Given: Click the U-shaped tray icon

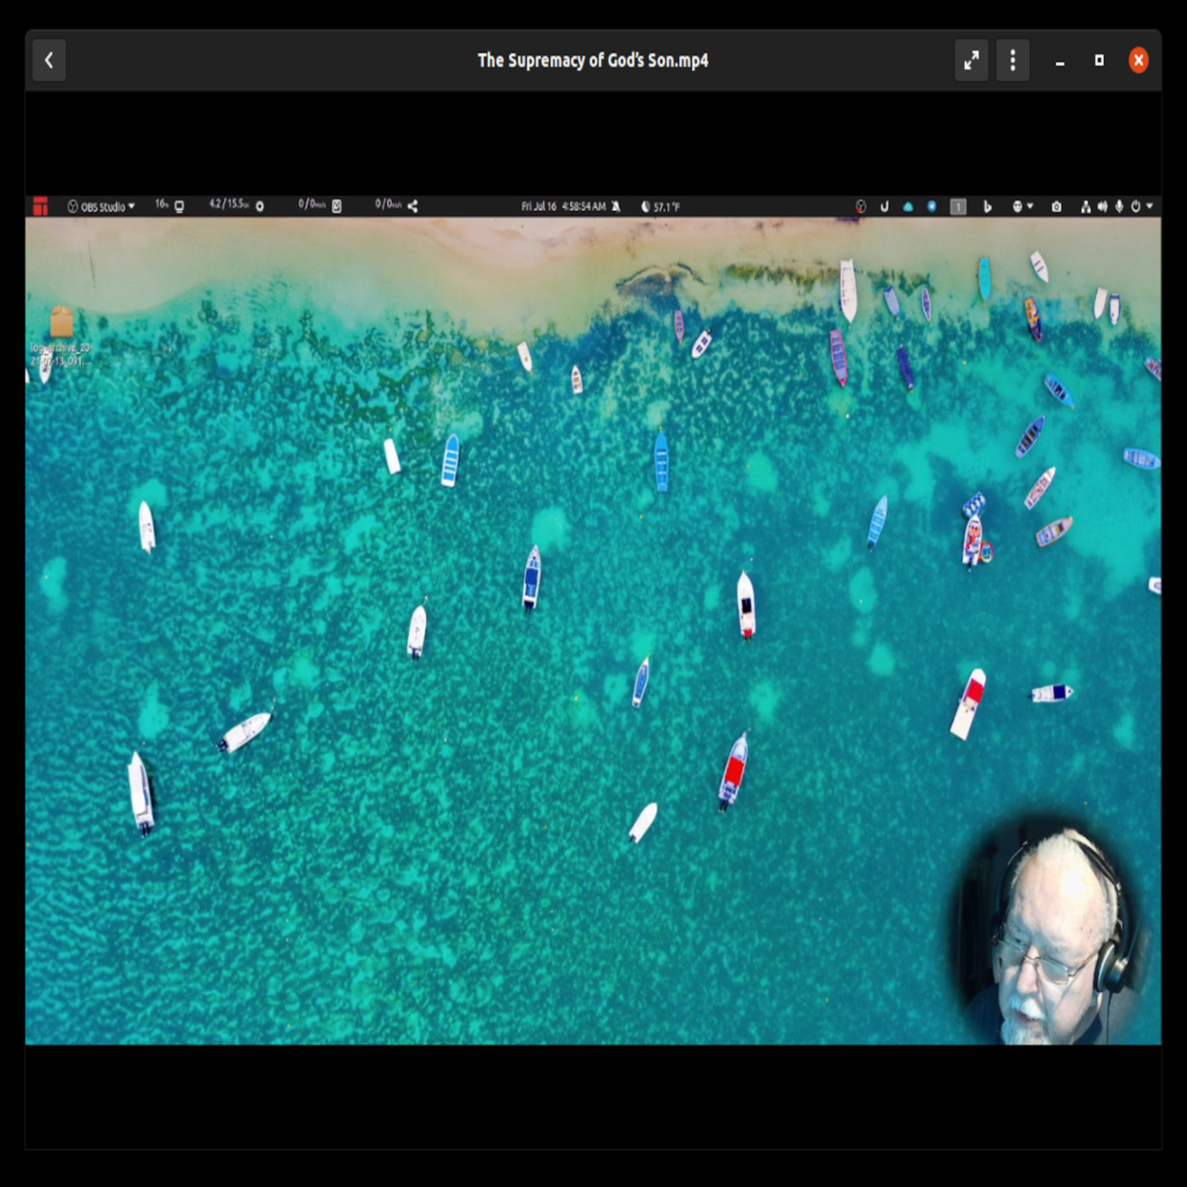Looking at the screenshot, I should coord(885,207).
